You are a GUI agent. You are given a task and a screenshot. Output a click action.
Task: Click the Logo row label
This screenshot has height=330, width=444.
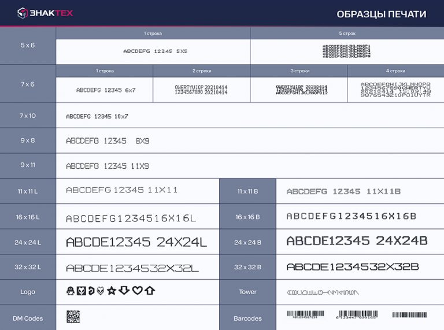(x=28, y=292)
